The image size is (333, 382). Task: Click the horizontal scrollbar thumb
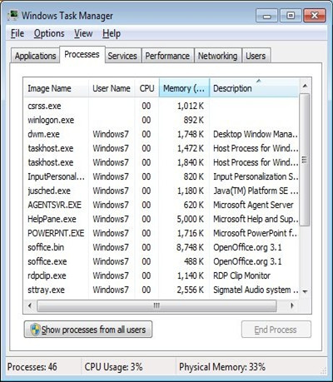(157, 305)
